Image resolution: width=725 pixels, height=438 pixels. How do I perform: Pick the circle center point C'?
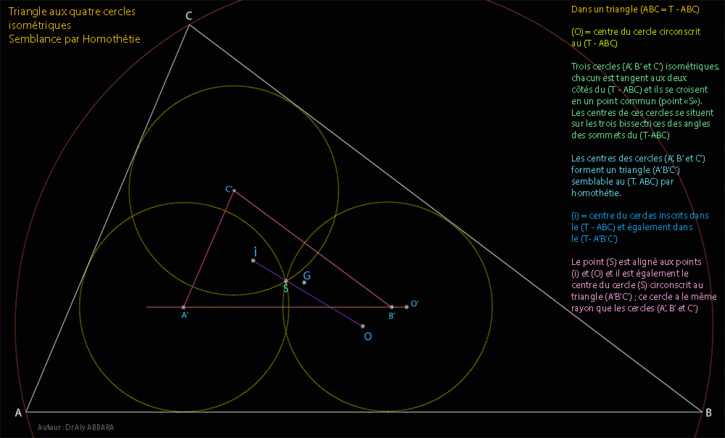233,190
